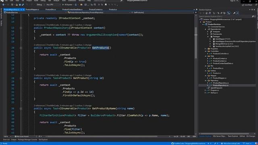
Task: Open the Debug configuration dropdown
Action: [40, 4]
